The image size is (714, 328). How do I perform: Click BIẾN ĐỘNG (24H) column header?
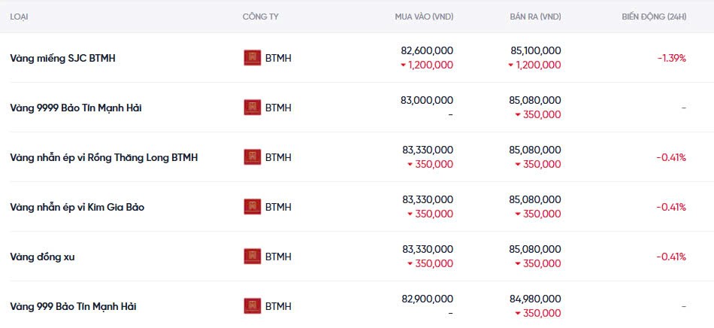click(654, 17)
